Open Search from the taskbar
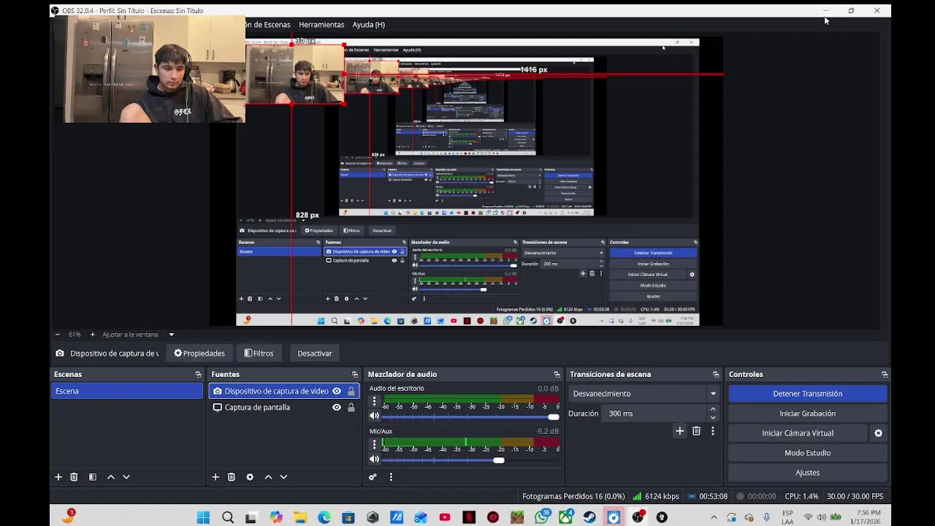Viewport: 935px width, 526px height. (228, 517)
